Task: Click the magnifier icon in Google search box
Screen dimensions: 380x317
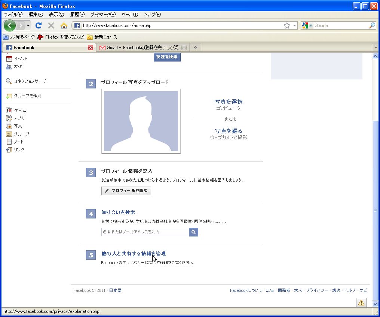Action: click(372, 25)
